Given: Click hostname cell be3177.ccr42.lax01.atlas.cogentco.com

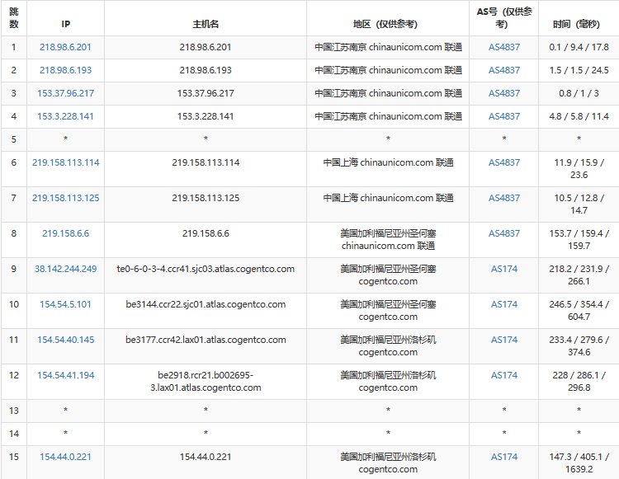Looking at the screenshot, I should (206, 340).
